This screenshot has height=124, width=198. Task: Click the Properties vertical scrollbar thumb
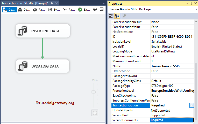(x=196, y=91)
